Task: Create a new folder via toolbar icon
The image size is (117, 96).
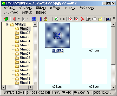Action: point(100,19)
